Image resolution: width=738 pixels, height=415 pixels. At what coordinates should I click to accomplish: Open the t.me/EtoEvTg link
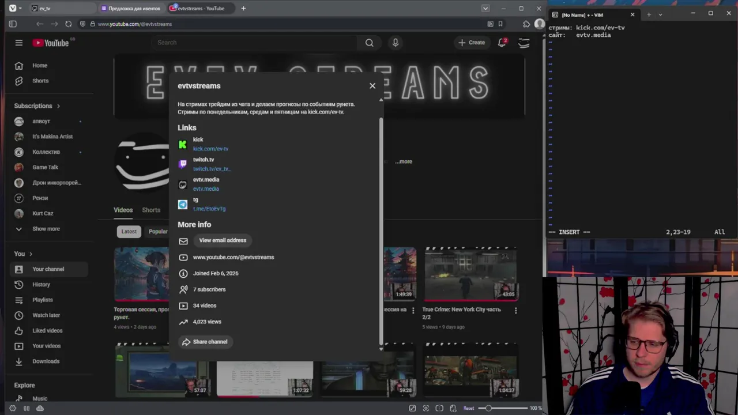coord(209,209)
